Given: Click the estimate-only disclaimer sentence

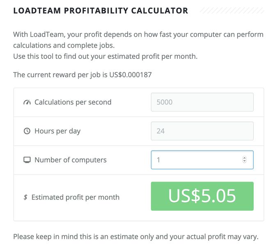Looking at the screenshot, I should tap(135, 237).
